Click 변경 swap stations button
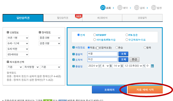The height and width of the screenshot is (101, 173). click(x=134, y=60)
